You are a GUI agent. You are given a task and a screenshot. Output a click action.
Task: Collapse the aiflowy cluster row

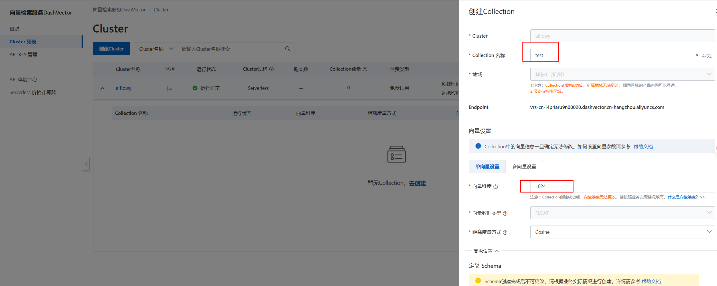click(102, 88)
